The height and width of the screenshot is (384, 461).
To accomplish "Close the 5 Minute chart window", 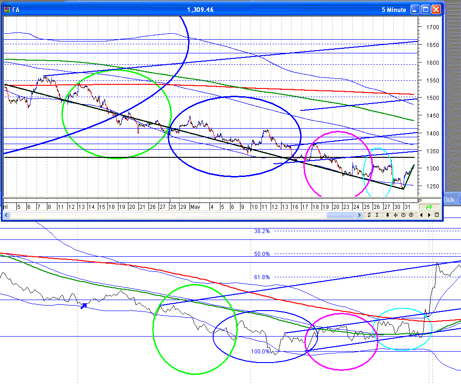I will 436,10.
